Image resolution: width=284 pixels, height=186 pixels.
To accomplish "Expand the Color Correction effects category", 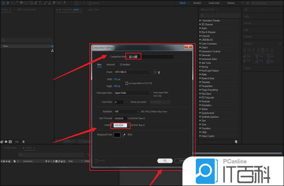I will tap(210, 44).
